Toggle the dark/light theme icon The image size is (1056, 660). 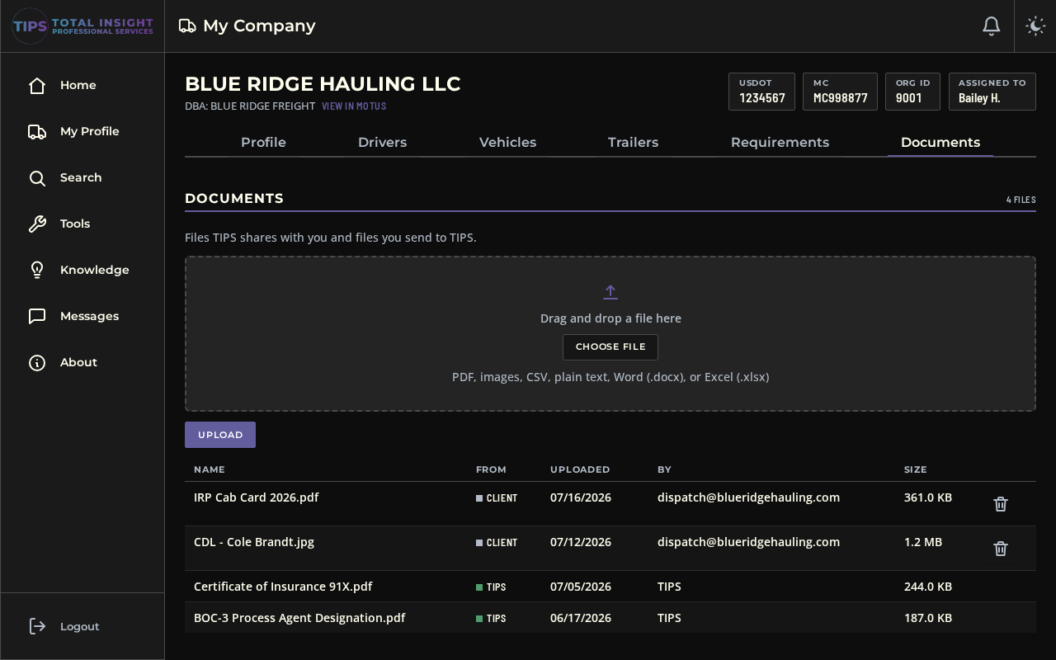[1035, 26]
